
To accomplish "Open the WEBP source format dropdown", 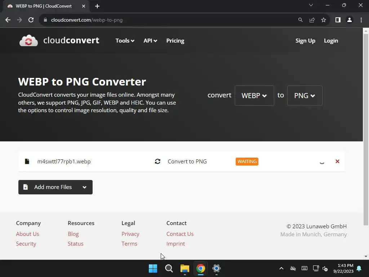I will (254, 95).
